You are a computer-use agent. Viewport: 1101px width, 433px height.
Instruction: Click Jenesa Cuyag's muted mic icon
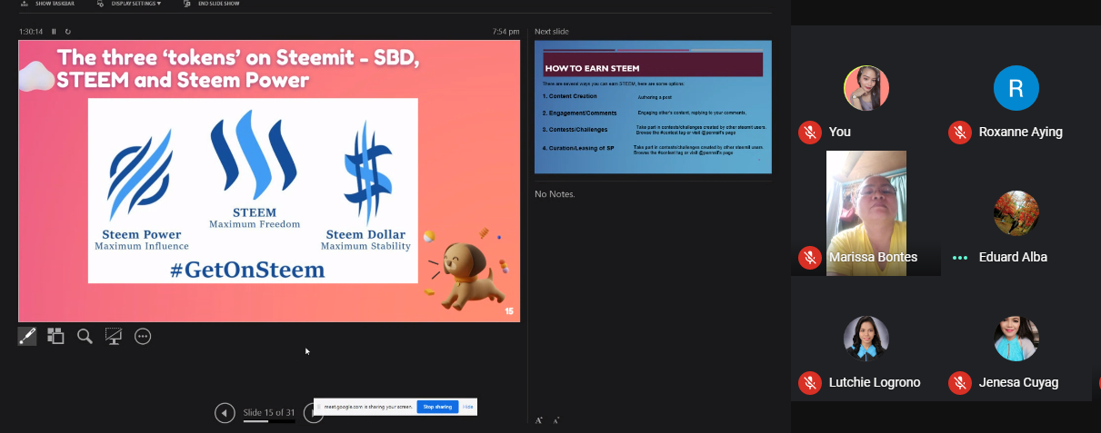[x=959, y=382]
